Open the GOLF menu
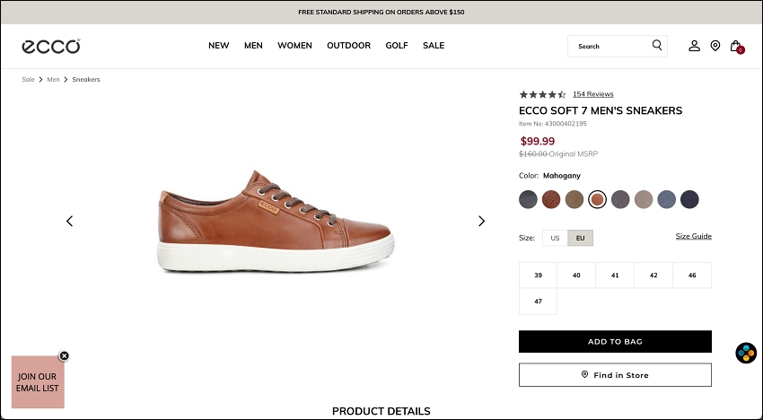The height and width of the screenshot is (420, 763). tap(397, 45)
